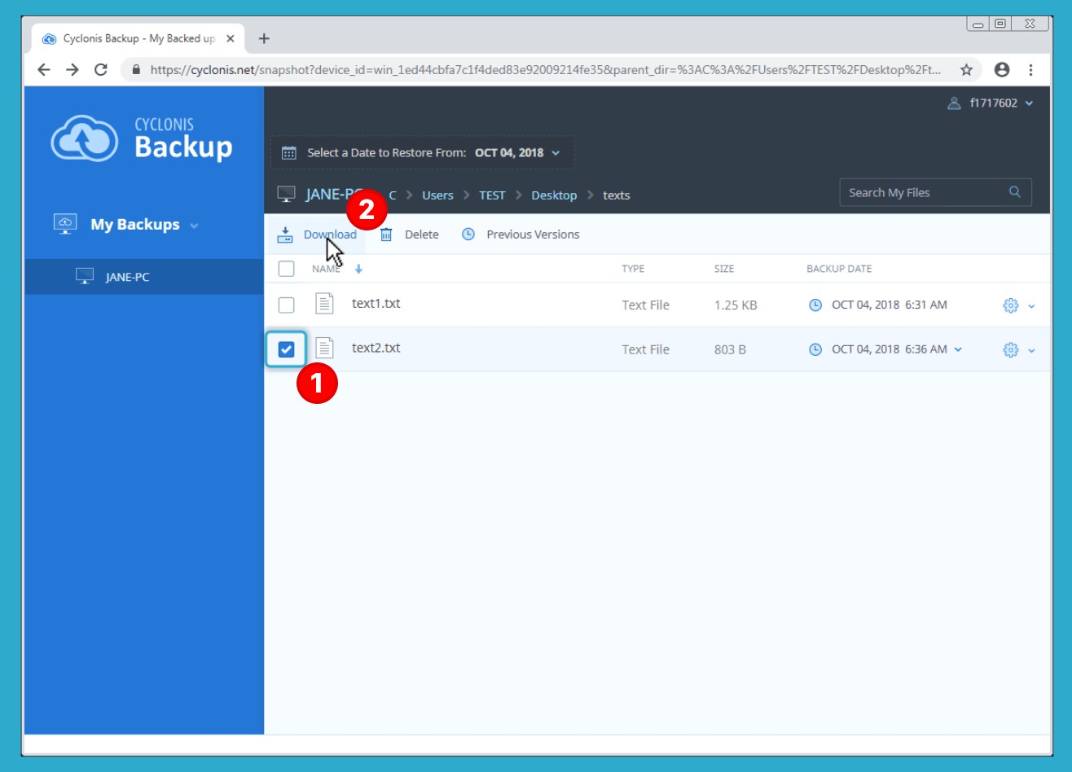This screenshot has width=1072, height=772.
Task: Click the search magnifier icon
Action: coord(1014,192)
